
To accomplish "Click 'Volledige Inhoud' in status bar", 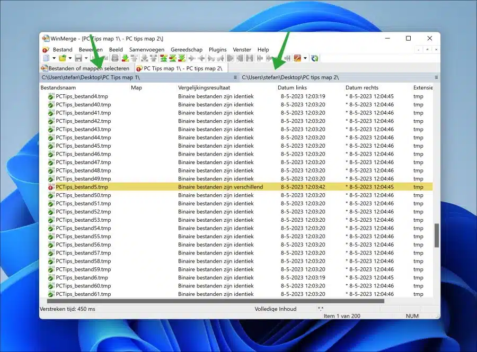I will [276, 309].
